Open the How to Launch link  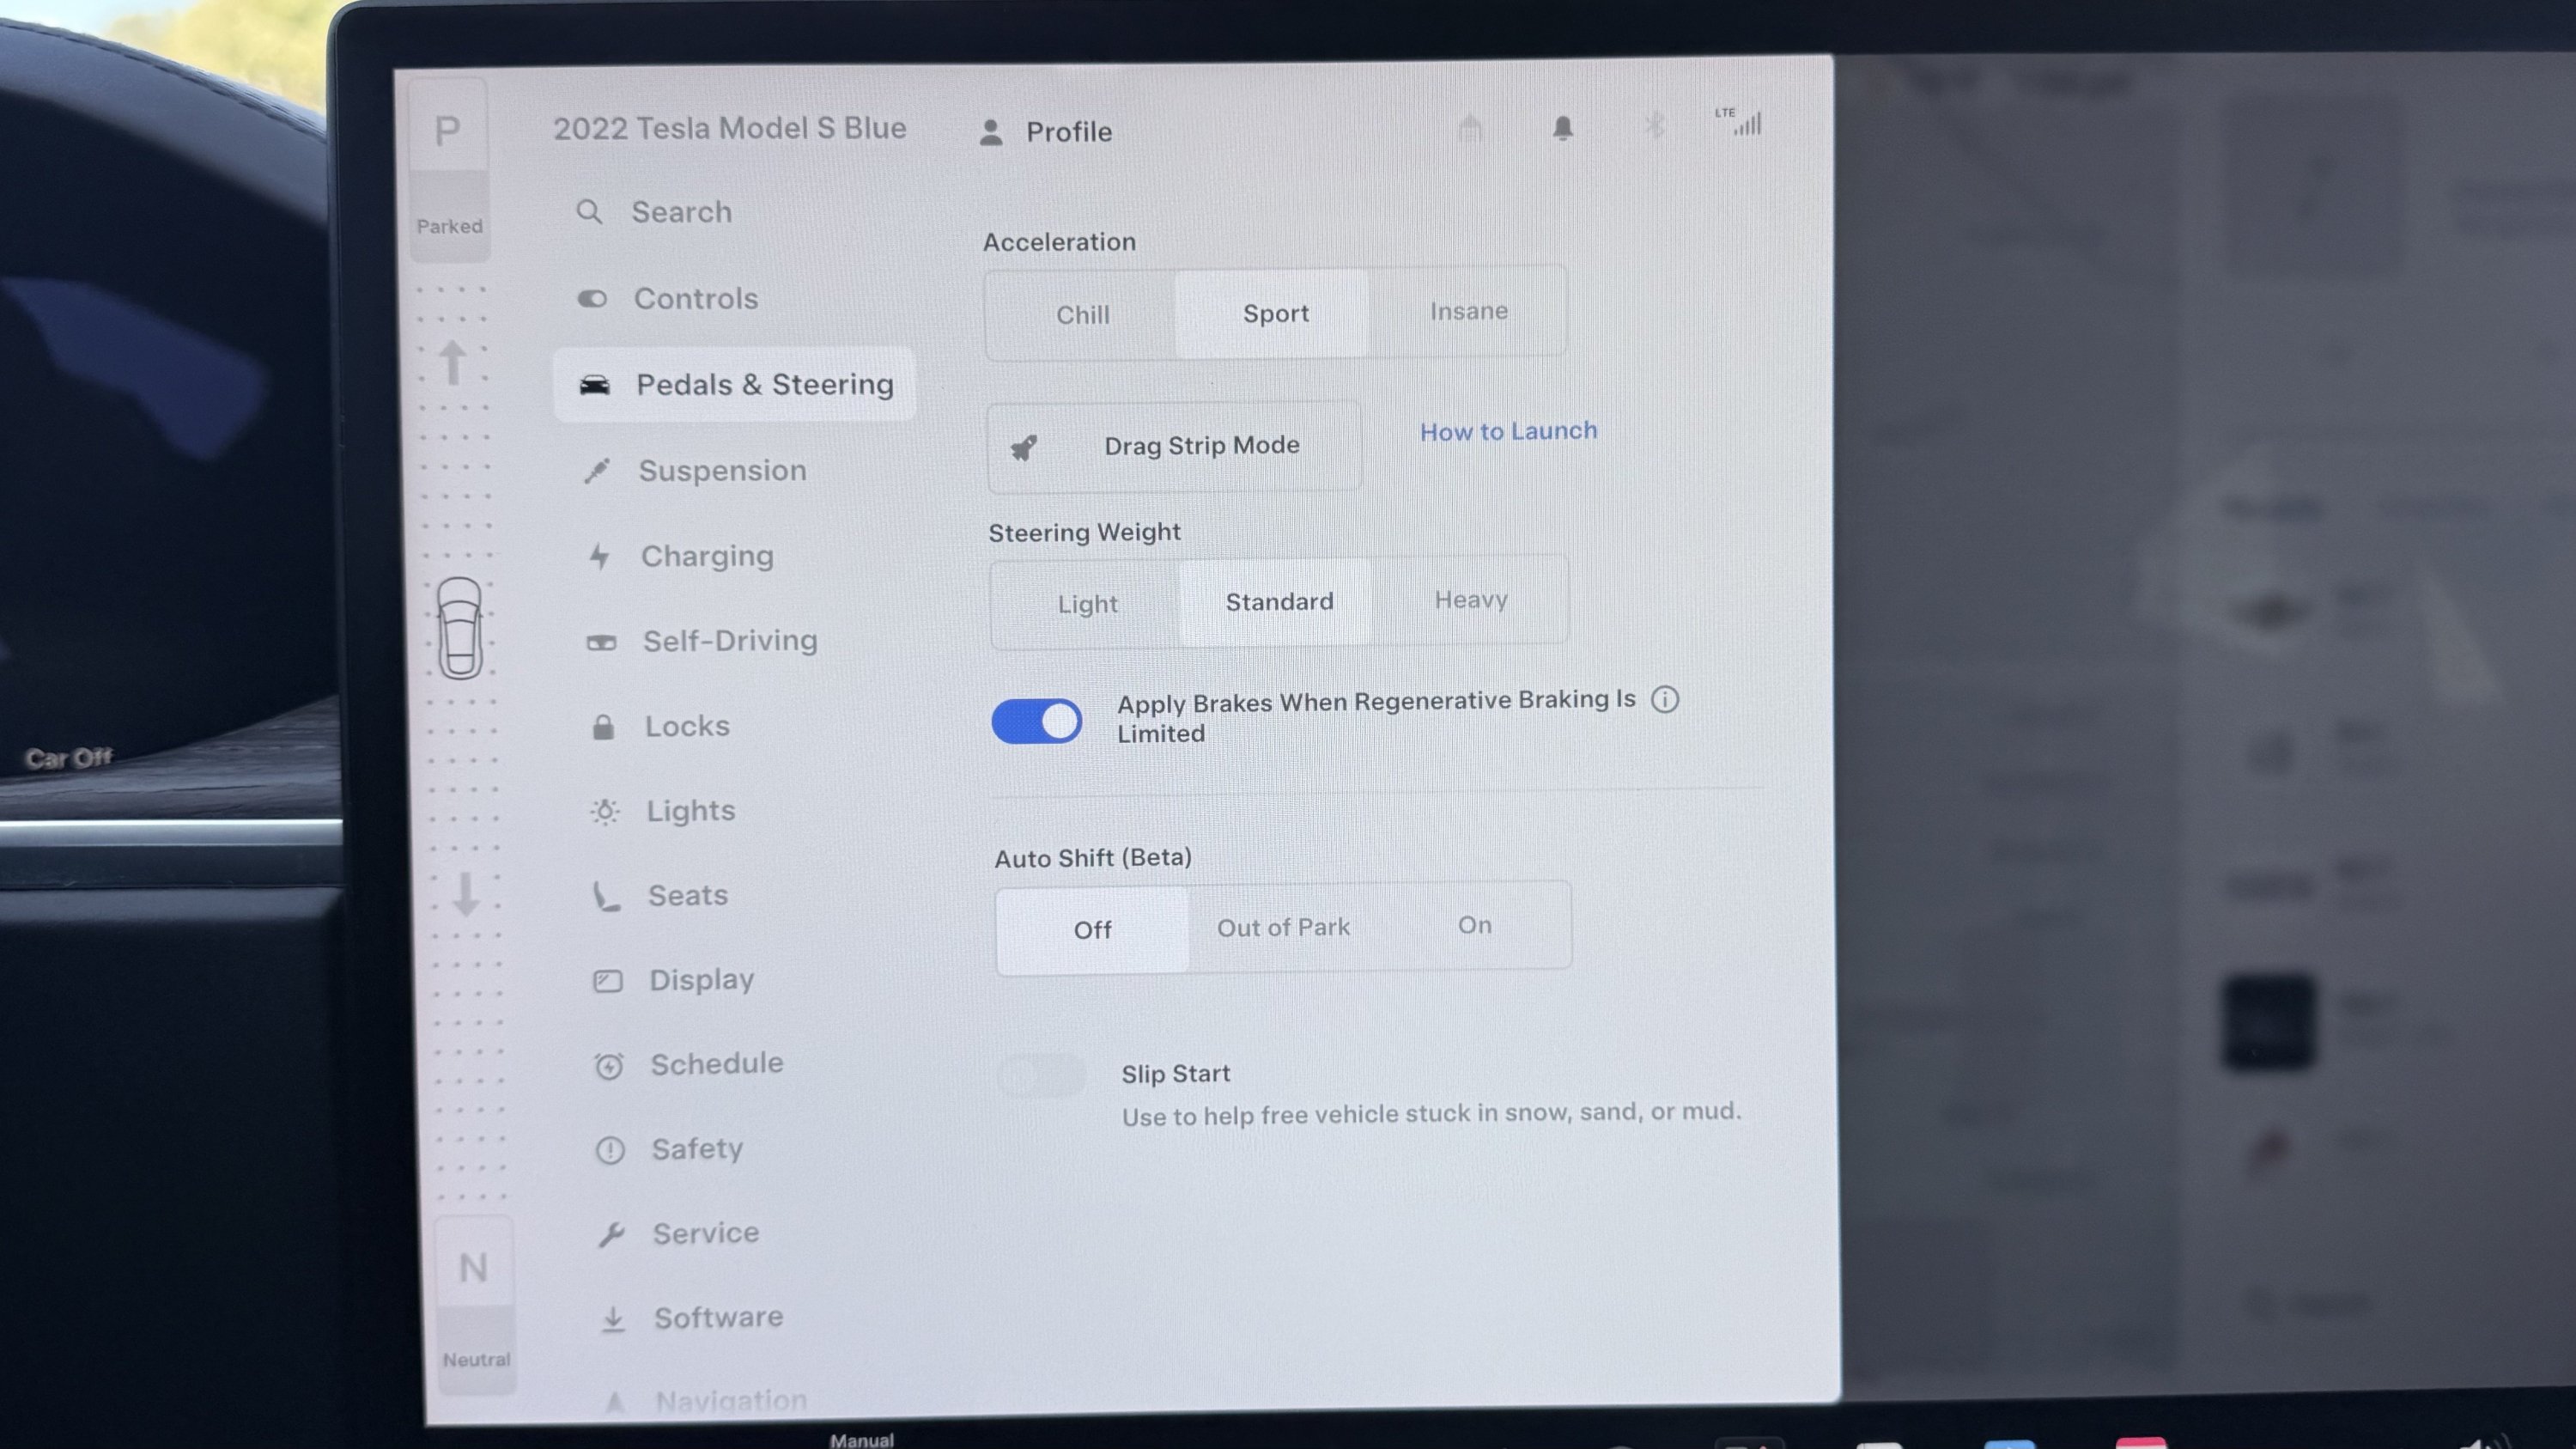coord(1508,431)
